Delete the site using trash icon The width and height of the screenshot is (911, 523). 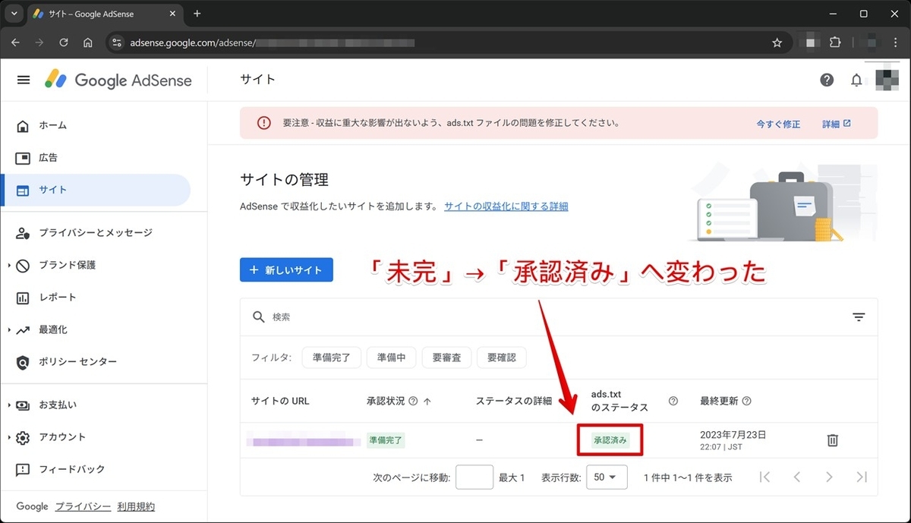click(x=832, y=440)
